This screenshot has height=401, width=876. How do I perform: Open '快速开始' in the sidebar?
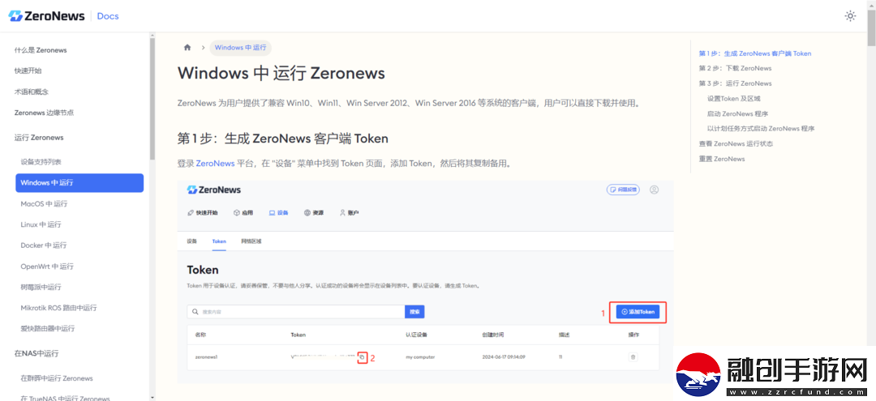[x=28, y=70]
